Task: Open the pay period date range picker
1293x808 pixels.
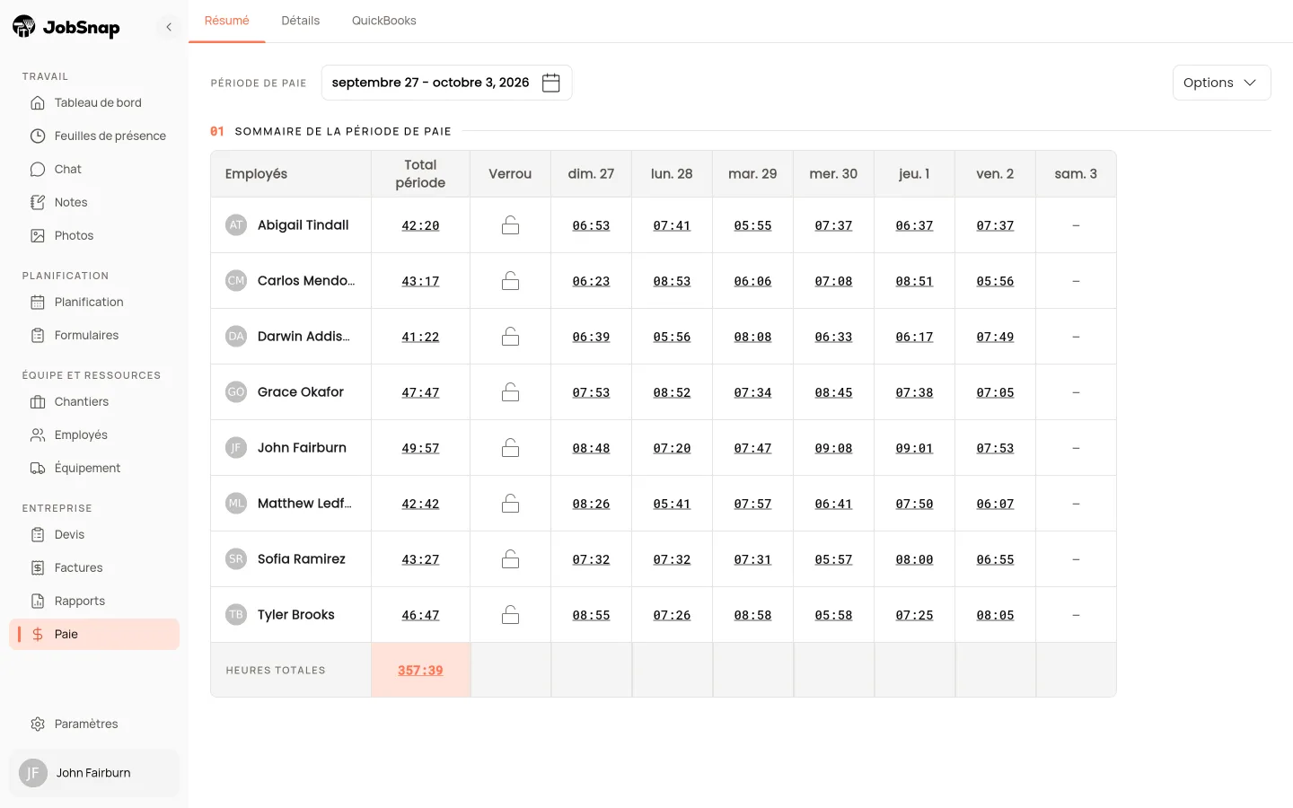Action: (446, 83)
